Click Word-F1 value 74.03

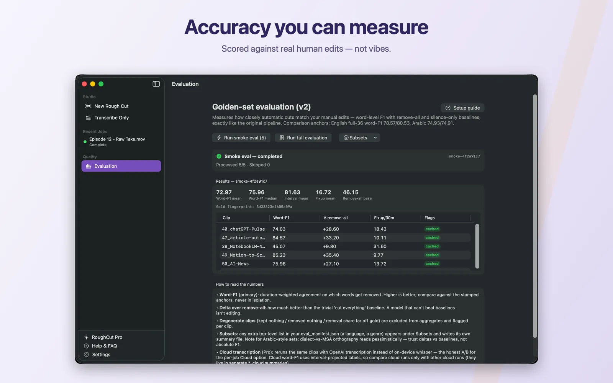click(279, 229)
